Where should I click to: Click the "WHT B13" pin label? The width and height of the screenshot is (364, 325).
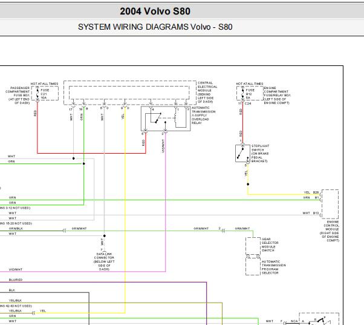pos(310,213)
